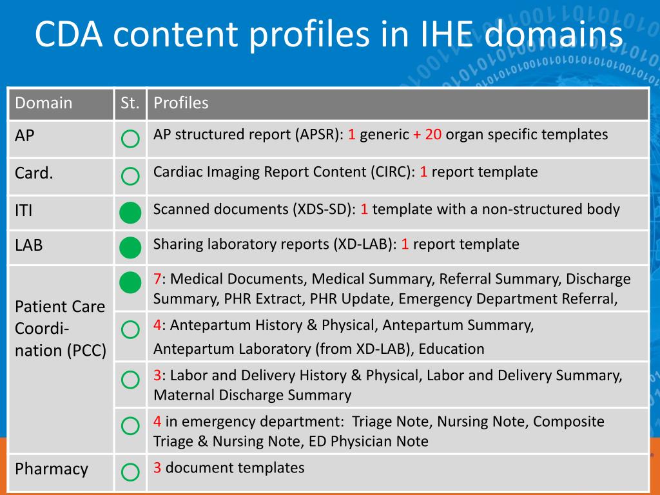Click the hollow circle beside Antepartum History row
This screenshot has height=495, width=660.
130,329
